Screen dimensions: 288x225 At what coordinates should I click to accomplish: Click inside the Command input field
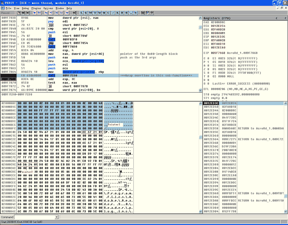[34, 217]
